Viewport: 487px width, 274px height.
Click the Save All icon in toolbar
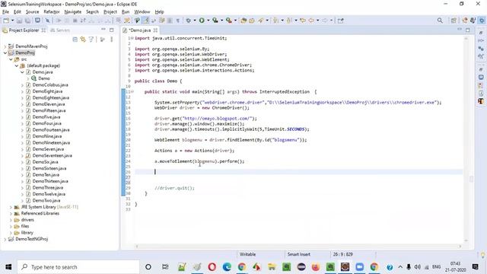click(x=27, y=21)
